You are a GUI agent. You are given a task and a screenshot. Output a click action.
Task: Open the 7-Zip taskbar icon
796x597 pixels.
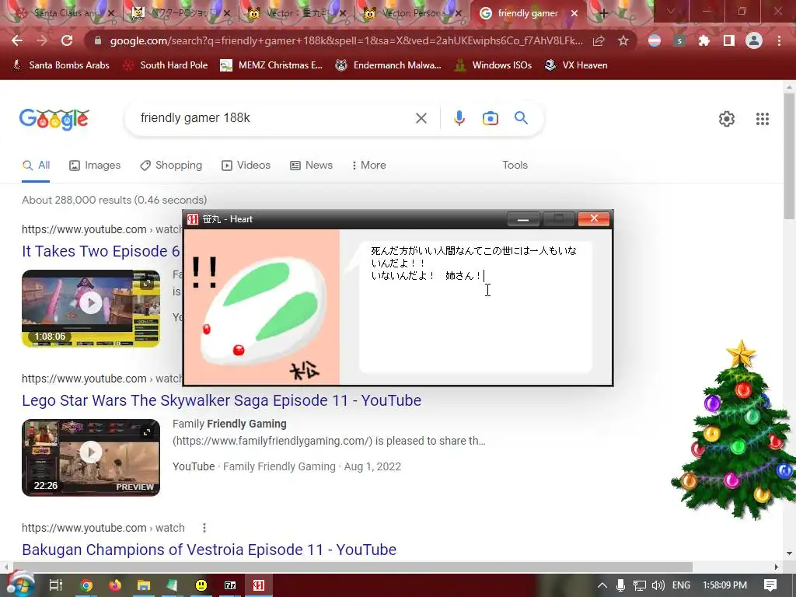click(x=230, y=585)
